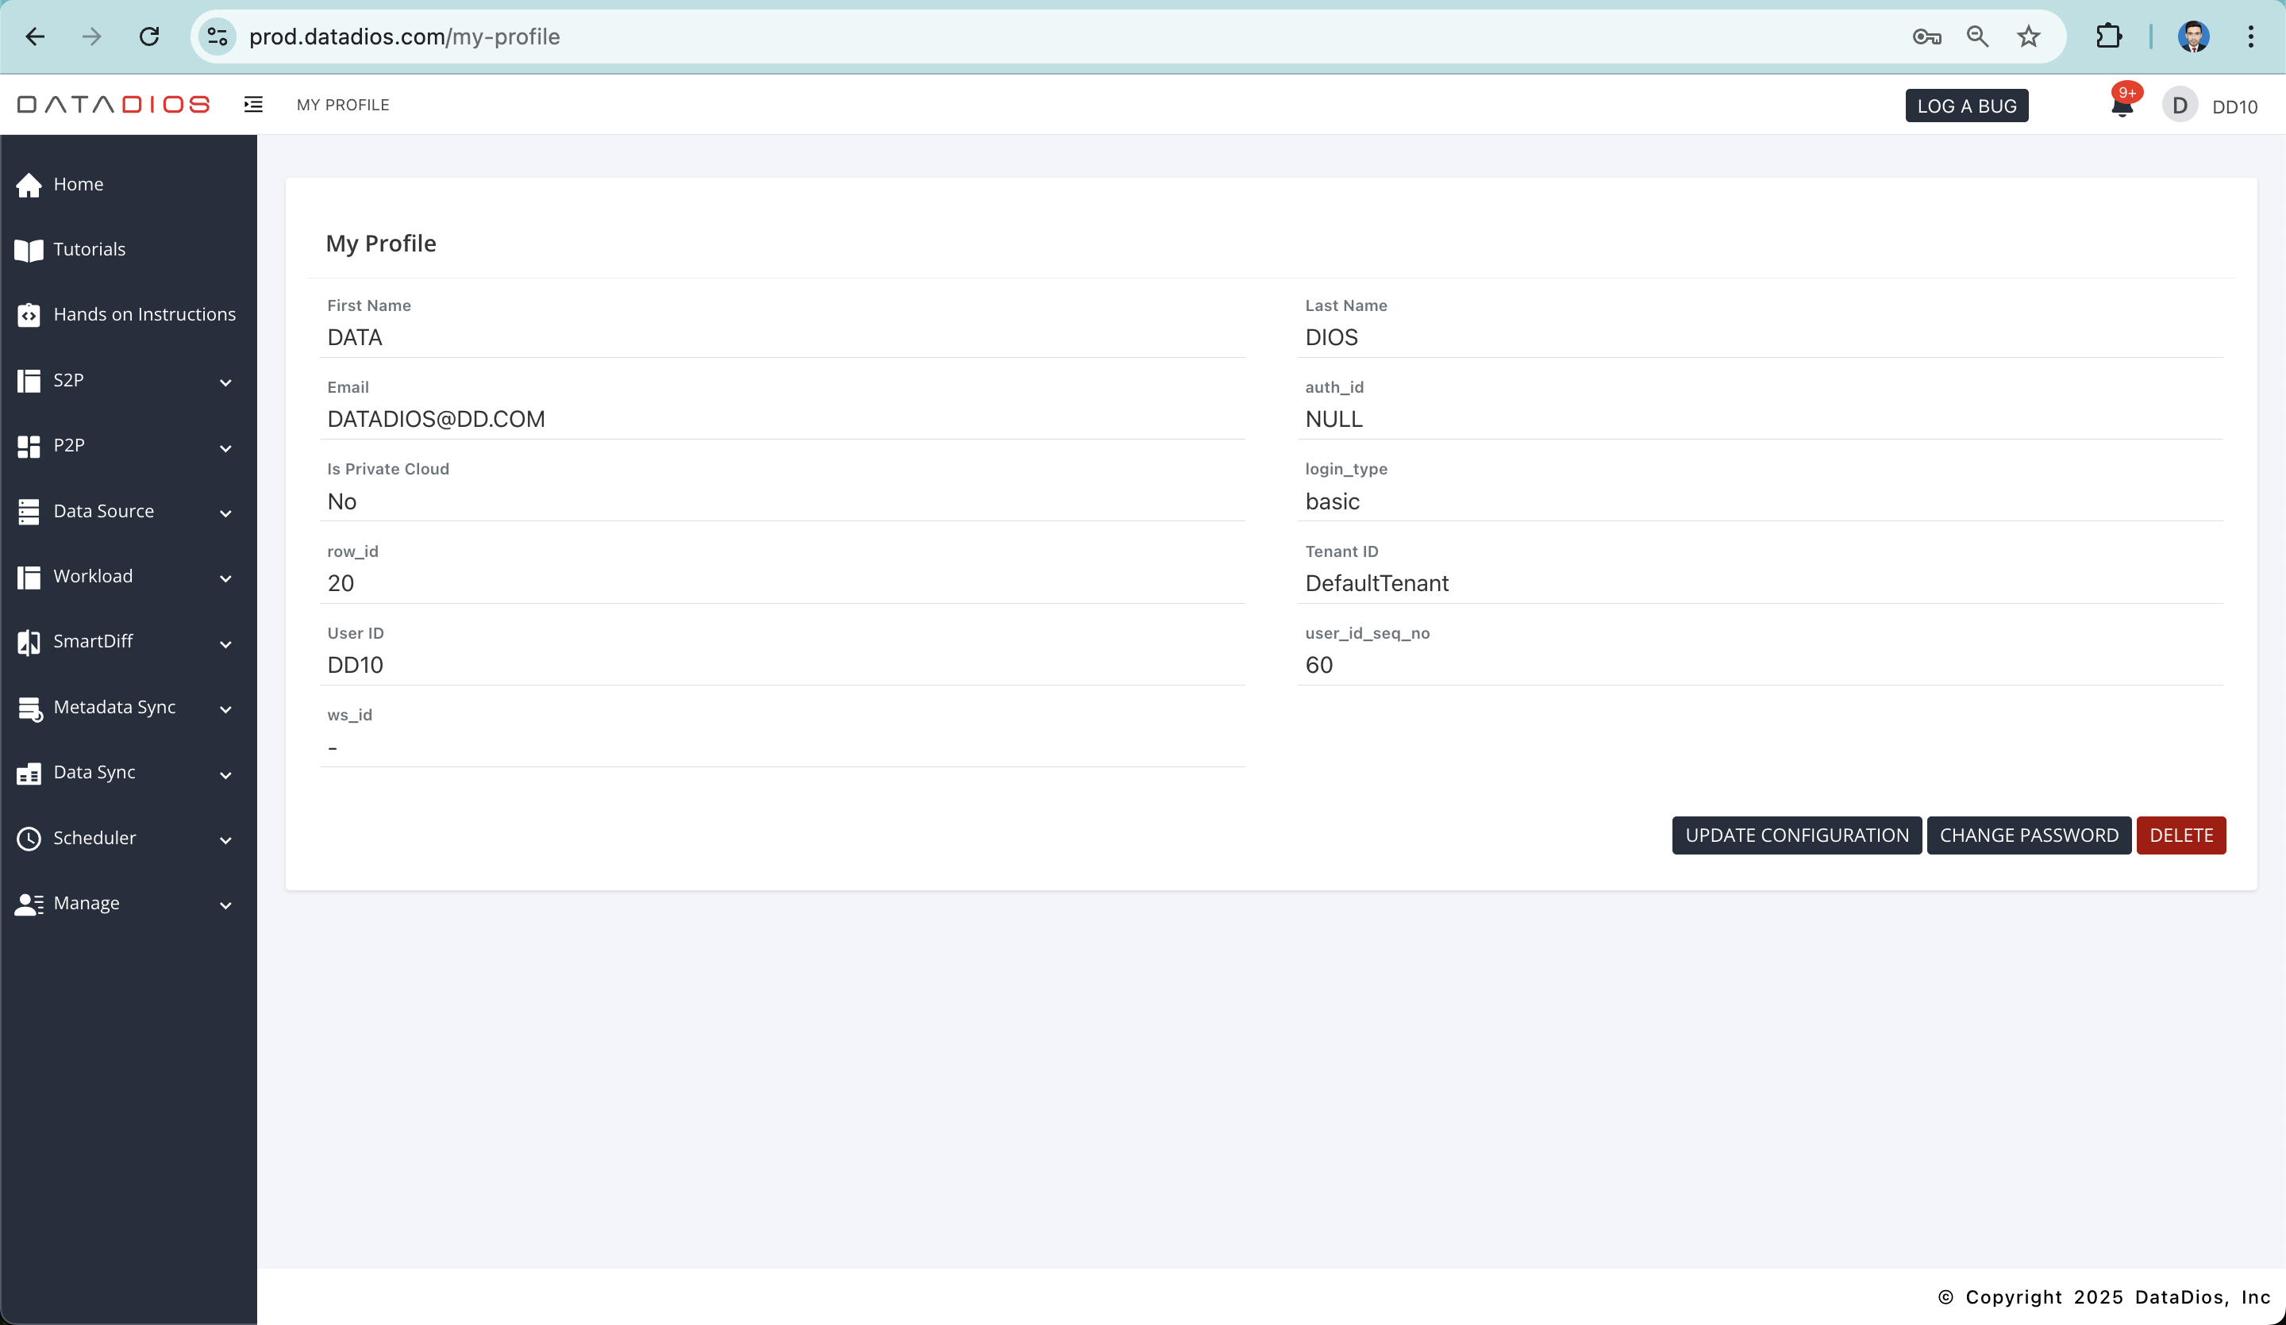Viewport: 2286px width, 1325px height.
Task: Expand the Metadata Sync chevron
Action: (225, 709)
